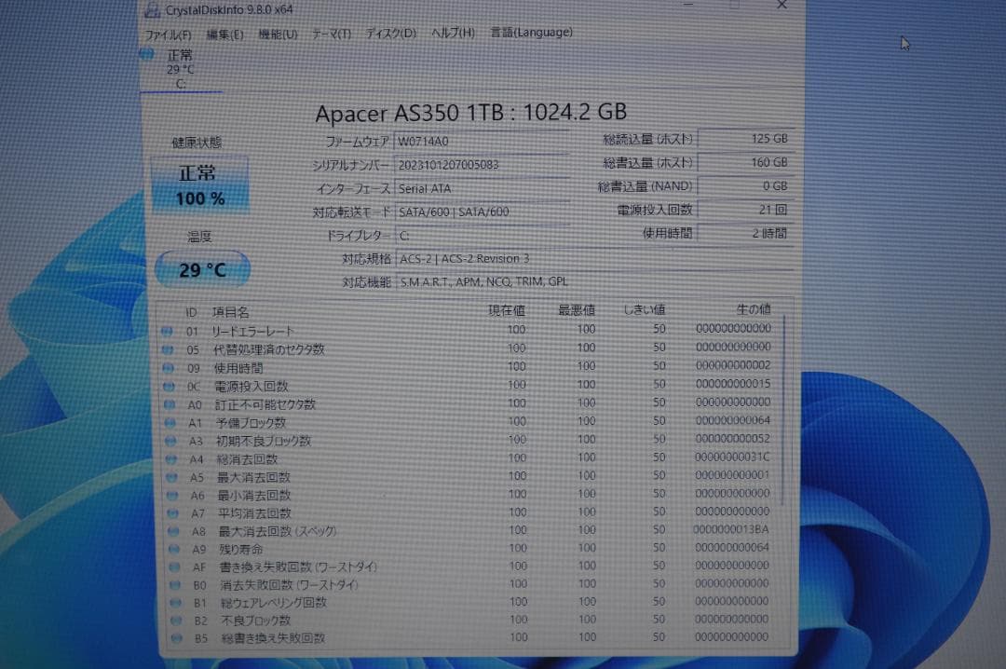1006x669 pixels.
Task: Select raw value 00000000031C in row A4
Action: (x=732, y=457)
